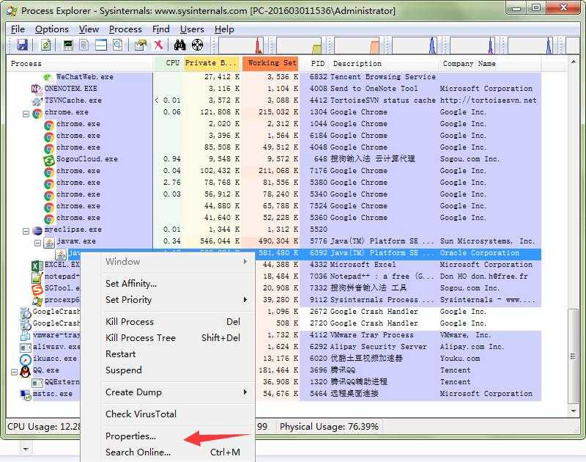Click the crosshair Find Window's Process icon
The height and width of the screenshot is (462, 586).
[x=197, y=45]
